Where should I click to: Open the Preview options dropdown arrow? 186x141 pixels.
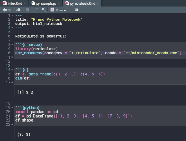[71, 10]
